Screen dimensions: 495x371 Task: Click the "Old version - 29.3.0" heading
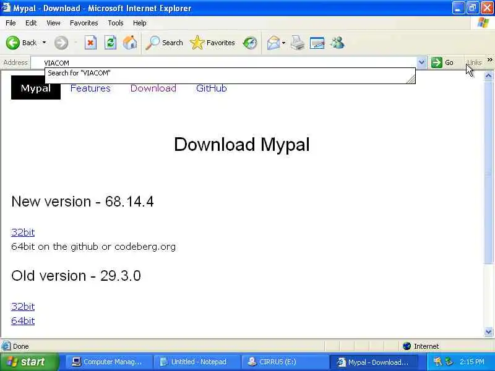click(x=75, y=276)
